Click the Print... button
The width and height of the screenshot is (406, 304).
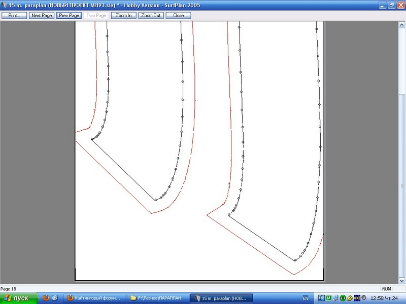click(14, 16)
